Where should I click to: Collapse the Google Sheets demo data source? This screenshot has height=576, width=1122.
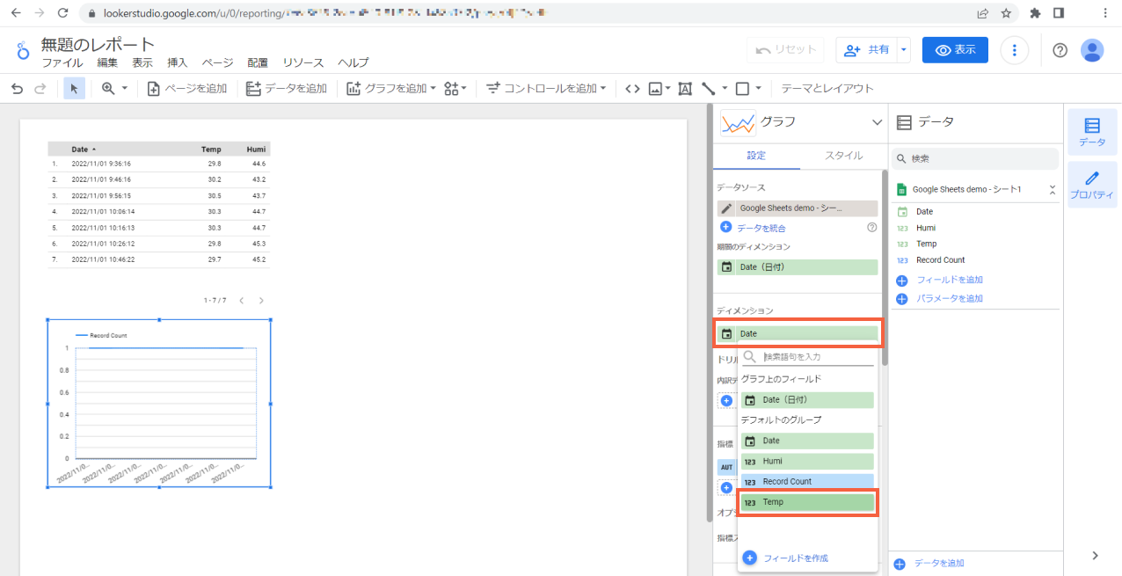(1052, 188)
